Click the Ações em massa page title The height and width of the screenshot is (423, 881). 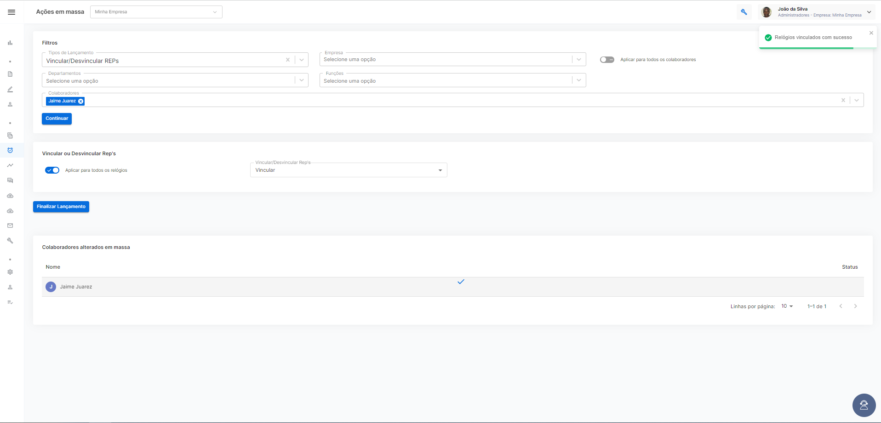coord(60,12)
